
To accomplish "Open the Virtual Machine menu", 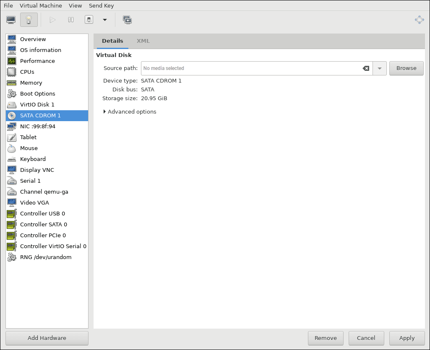I will point(41,5).
